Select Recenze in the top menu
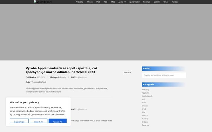212x132 pixels. (147, 2)
